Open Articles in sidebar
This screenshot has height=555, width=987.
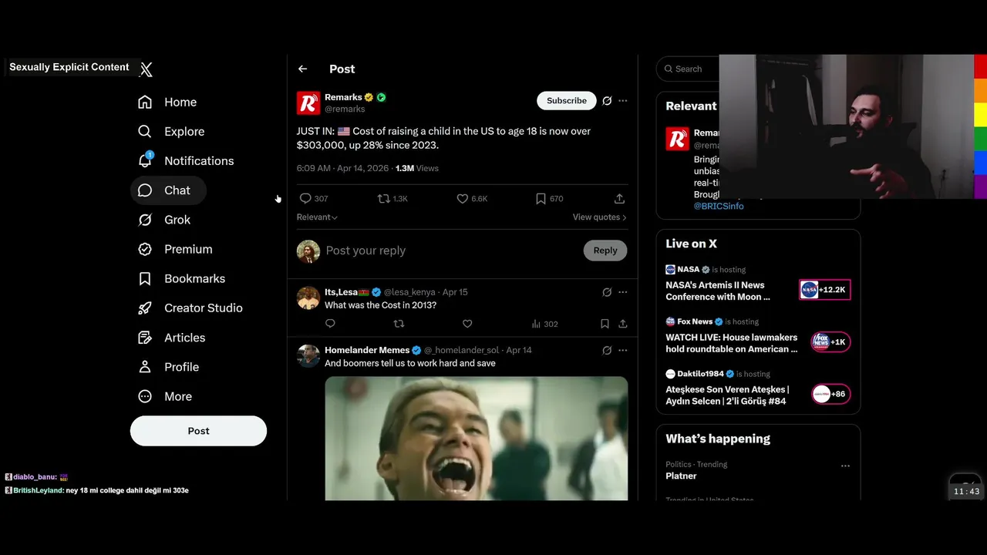pyautogui.click(x=171, y=338)
